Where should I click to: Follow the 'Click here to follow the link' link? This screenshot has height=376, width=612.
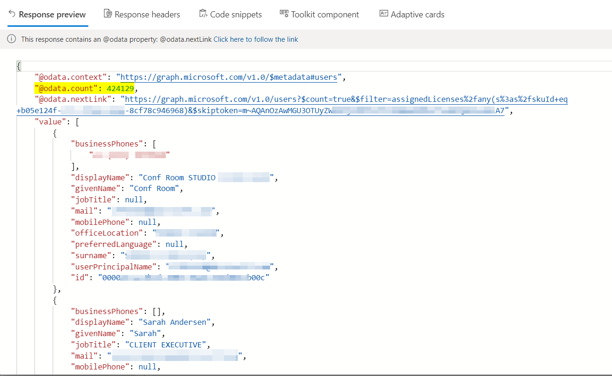[x=256, y=39]
